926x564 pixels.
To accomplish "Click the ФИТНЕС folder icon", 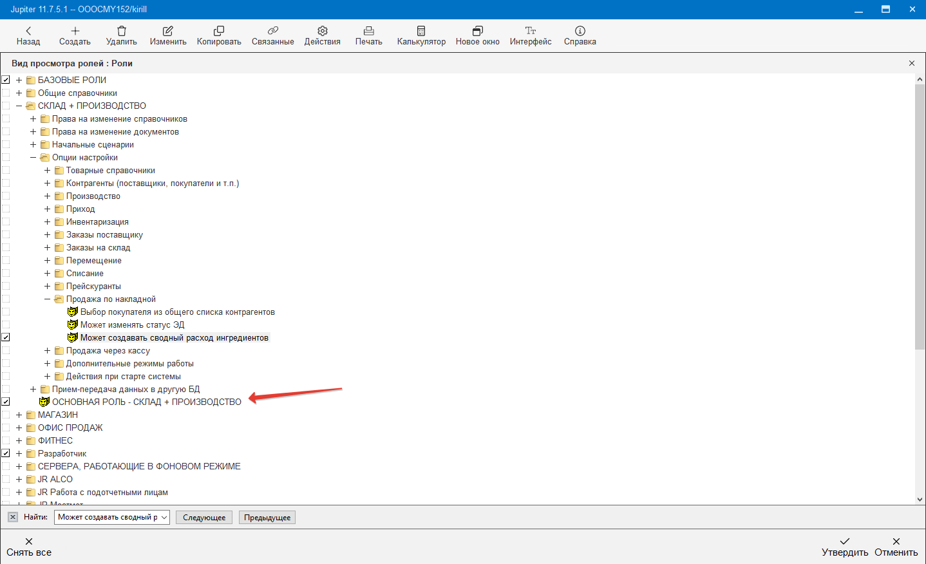I will [31, 440].
